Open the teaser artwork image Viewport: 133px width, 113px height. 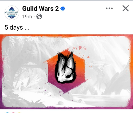(x=66, y=72)
